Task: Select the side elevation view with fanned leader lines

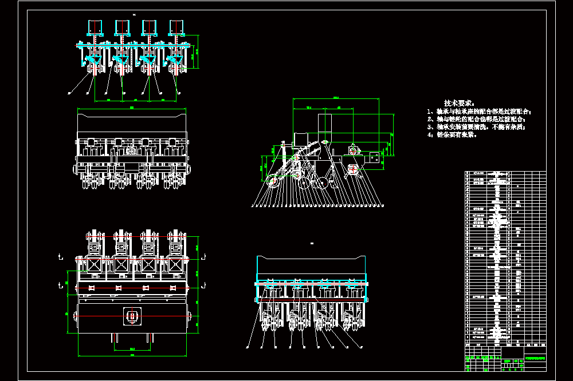Action: [x=322, y=153]
